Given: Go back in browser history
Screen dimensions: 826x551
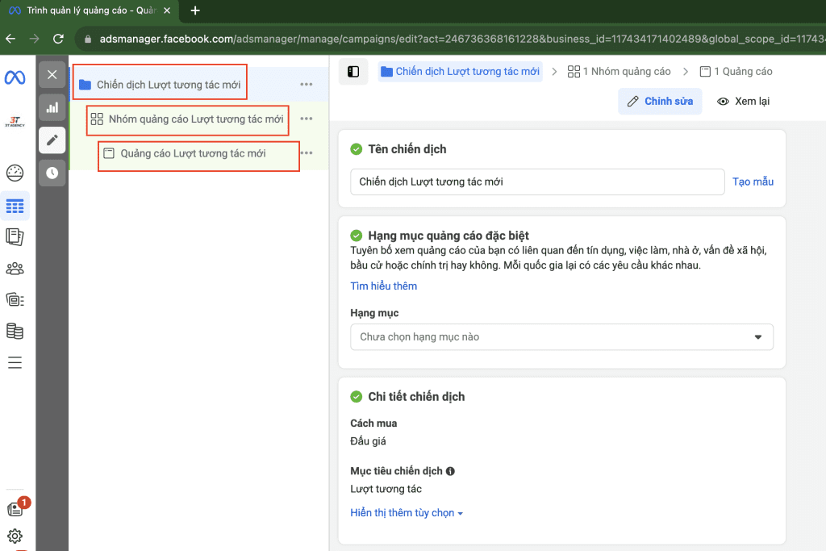Looking at the screenshot, I should point(10,39).
